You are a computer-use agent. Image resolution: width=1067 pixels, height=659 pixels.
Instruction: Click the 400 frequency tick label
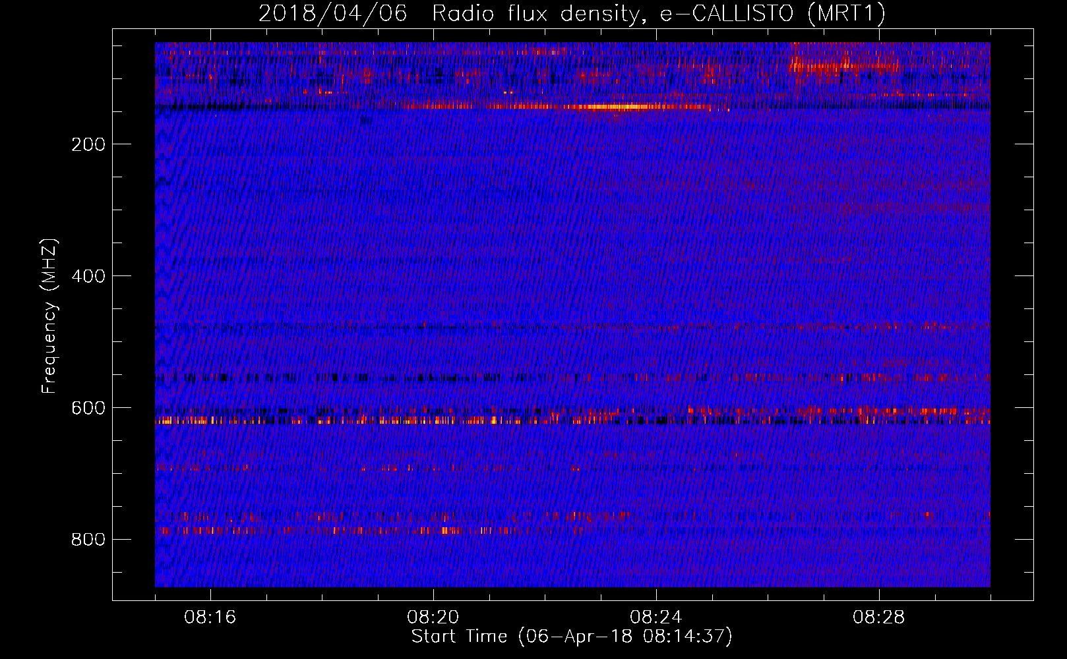pos(88,276)
